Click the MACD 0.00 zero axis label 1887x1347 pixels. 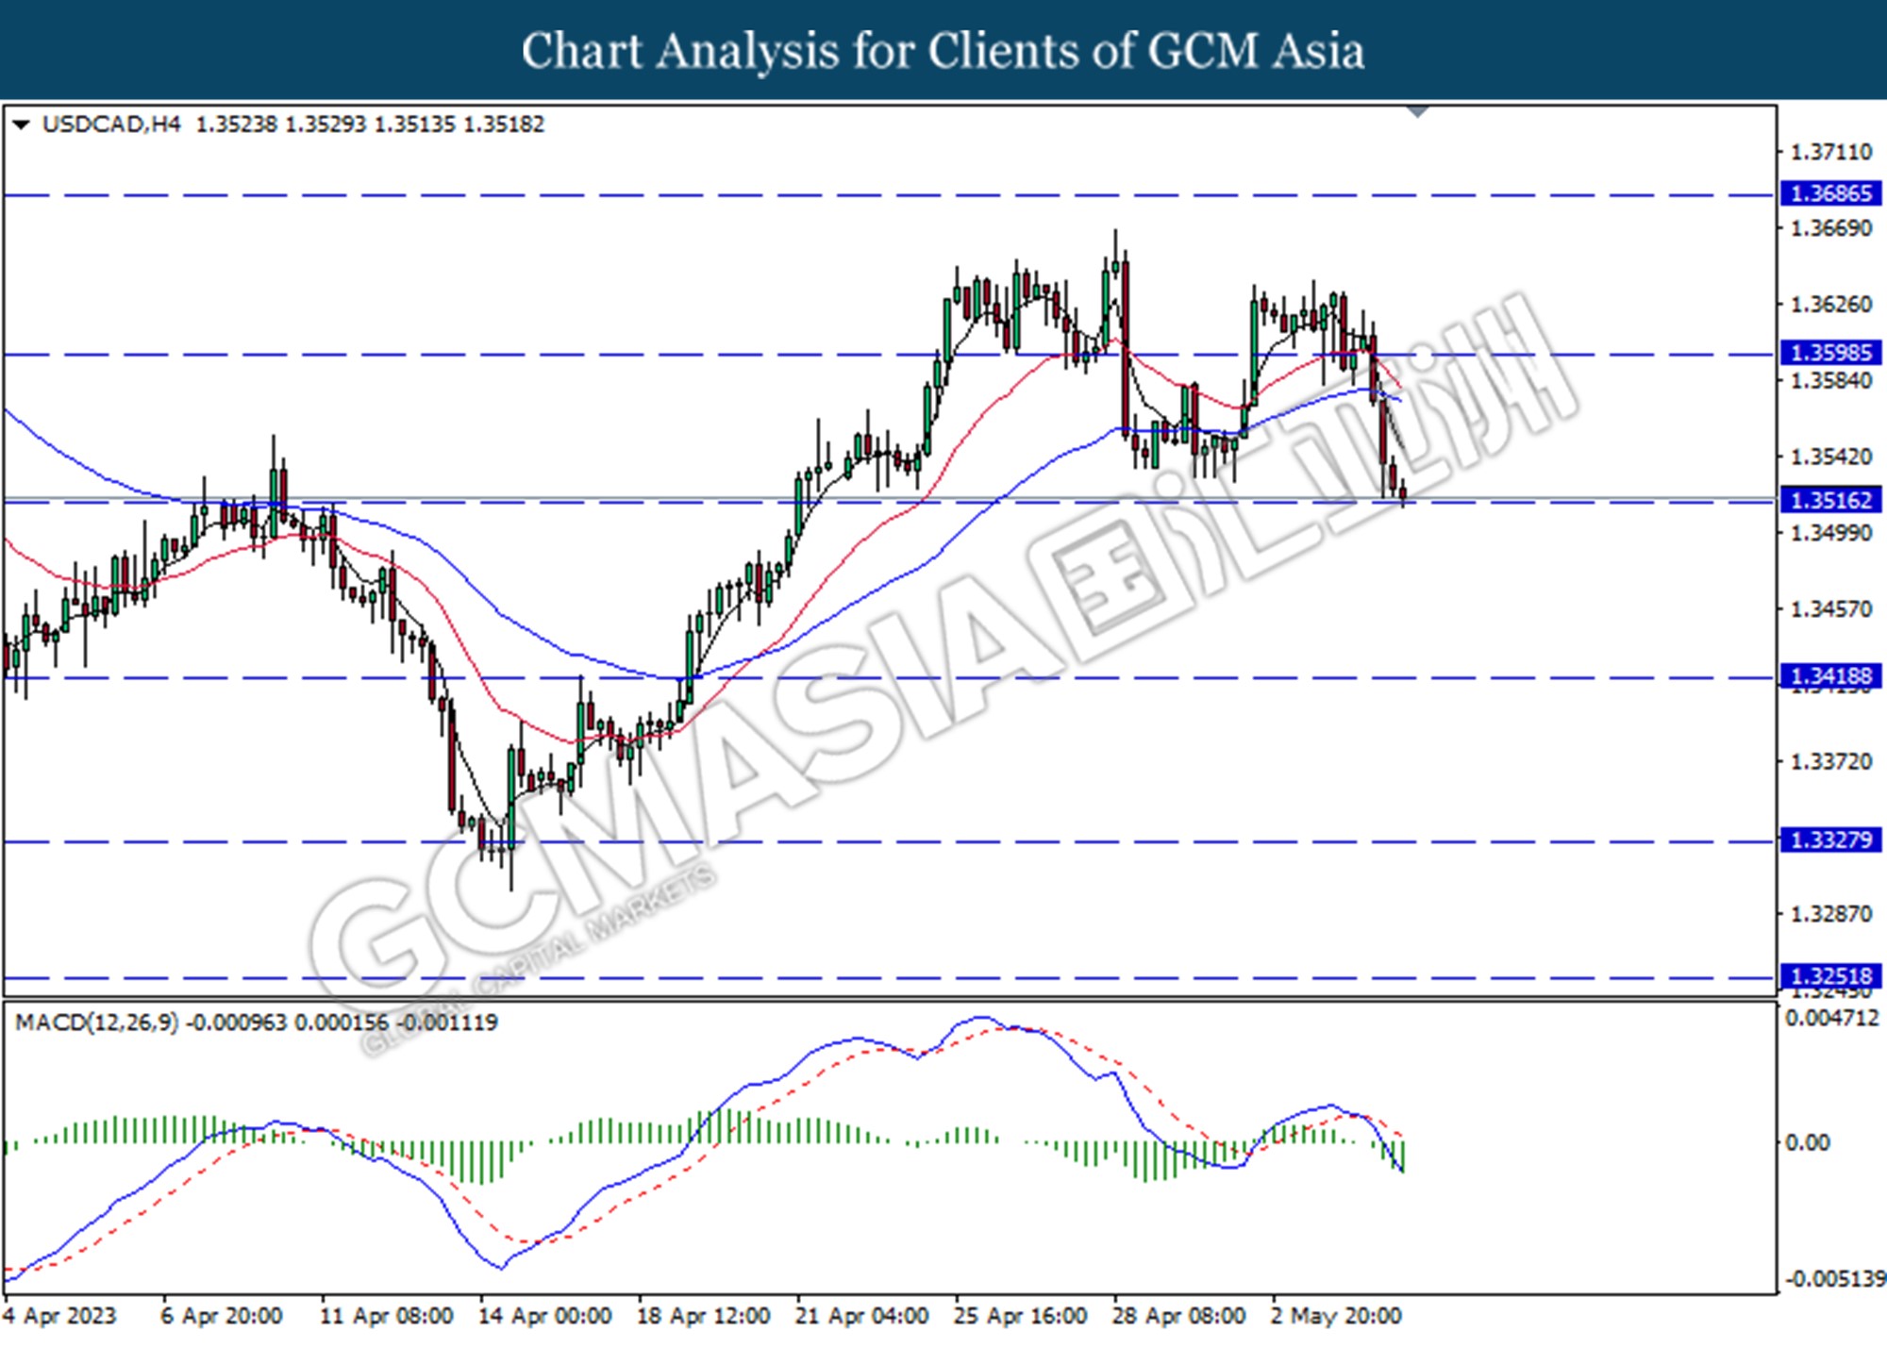[1808, 1142]
